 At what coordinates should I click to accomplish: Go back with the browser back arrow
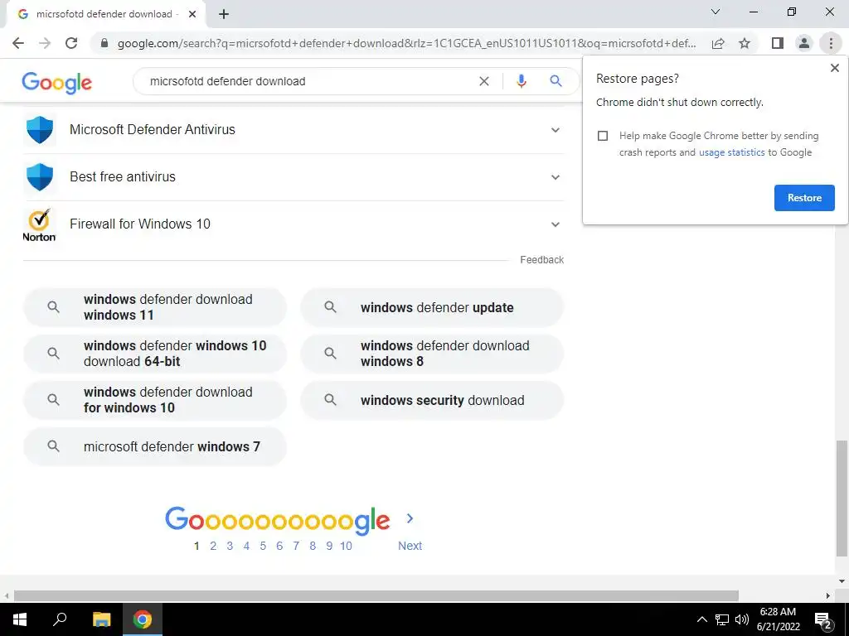(x=18, y=43)
